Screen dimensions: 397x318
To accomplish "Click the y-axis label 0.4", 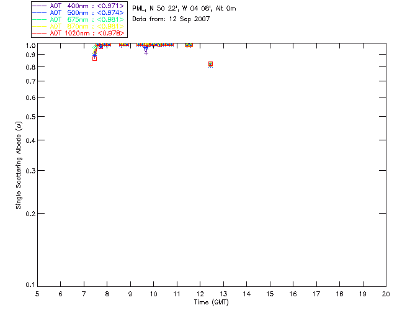I will pos(30,140).
